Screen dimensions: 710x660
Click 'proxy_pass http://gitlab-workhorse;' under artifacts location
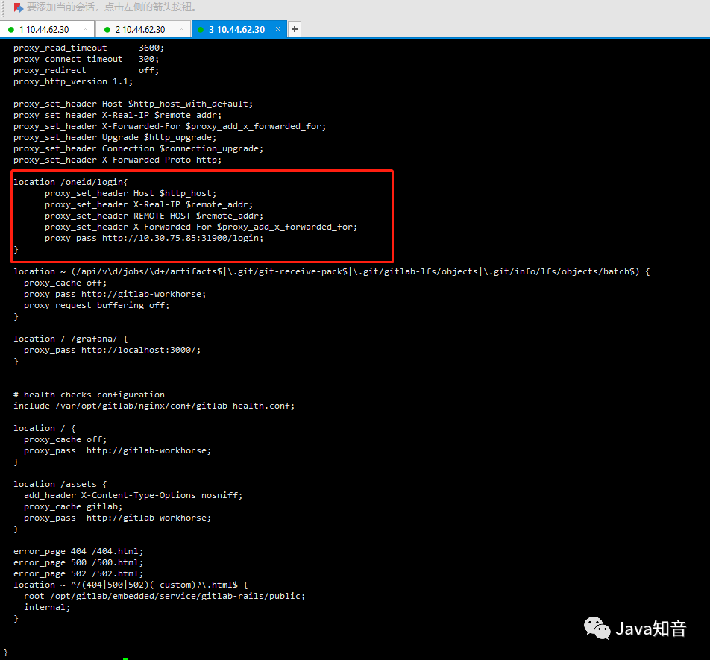[115, 295]
